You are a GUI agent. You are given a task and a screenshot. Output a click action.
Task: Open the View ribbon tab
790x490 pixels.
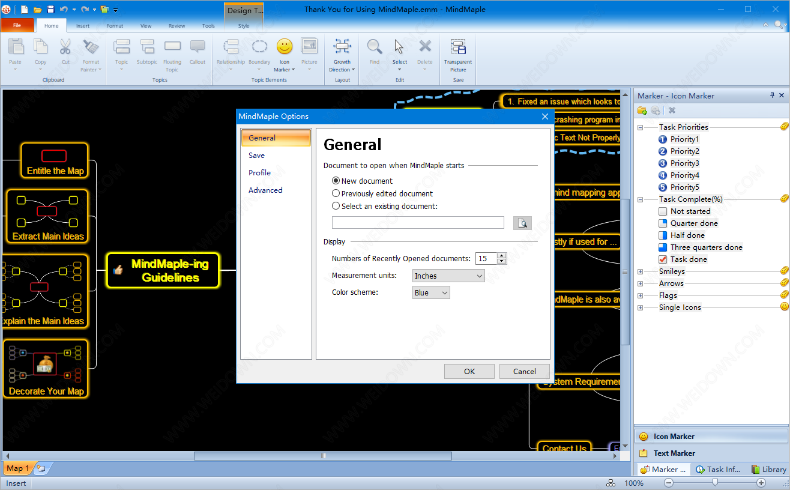[x=146, y=26]
